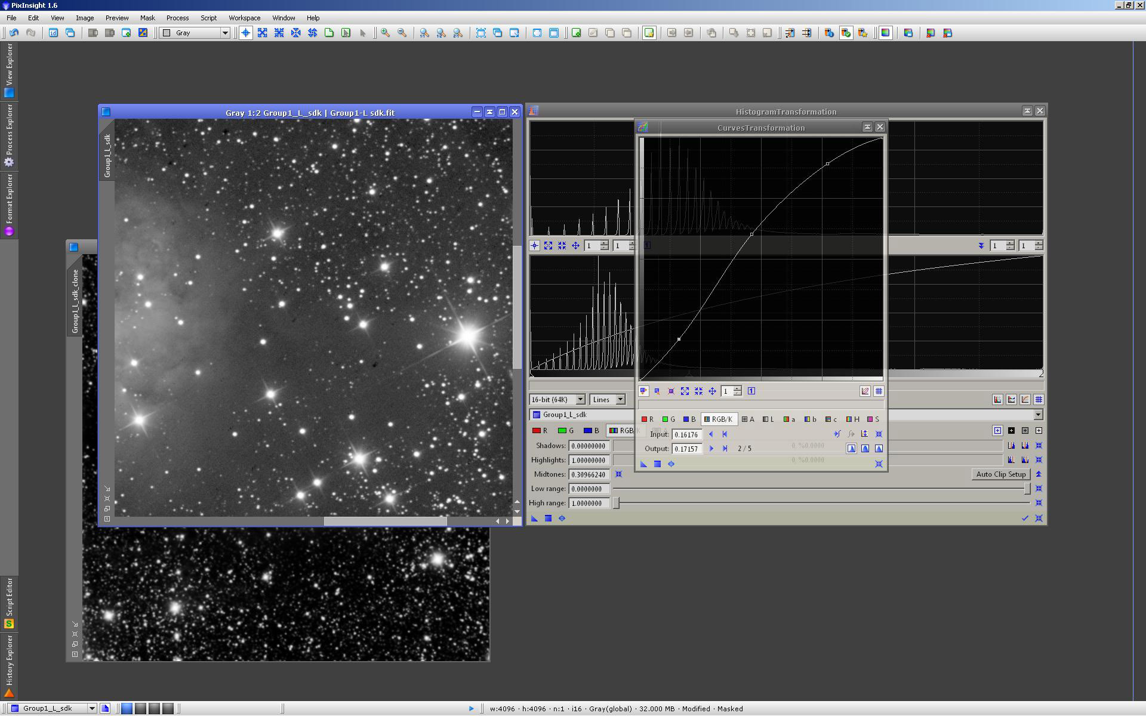The height and width of the screenshot is (716, 1146).
Task: Open the 16-bit (64K) resolution dropdown
Action: (557, 400)
